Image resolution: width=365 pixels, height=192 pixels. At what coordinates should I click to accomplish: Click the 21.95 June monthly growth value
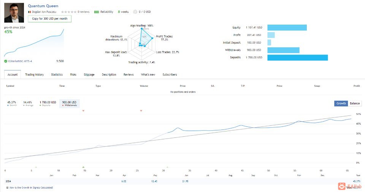point(185,181)
